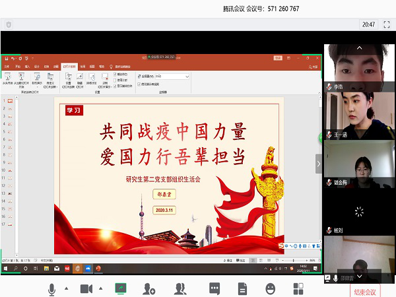Open the apps grid icon

pos(298,289)
